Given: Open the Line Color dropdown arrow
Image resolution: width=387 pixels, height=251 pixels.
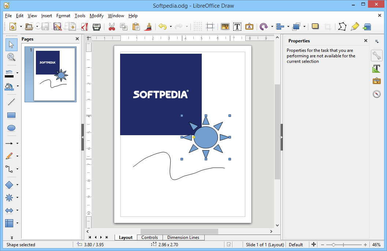Looking at the screenshot, I should tap(17, 73).
